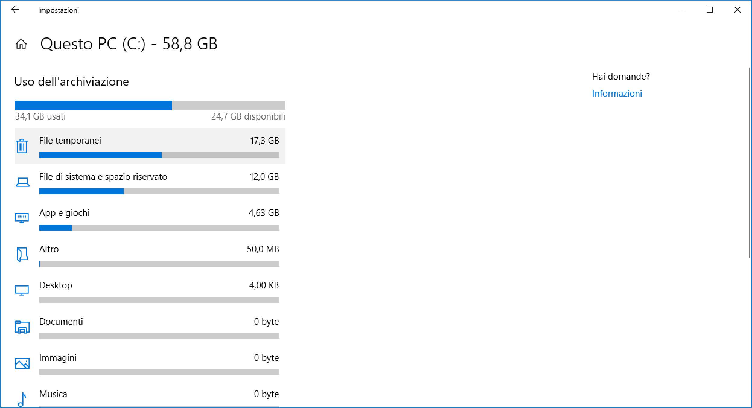Screen dimensions: 752x408
Task: Open the File temporanei category
Action: (70, 141)
